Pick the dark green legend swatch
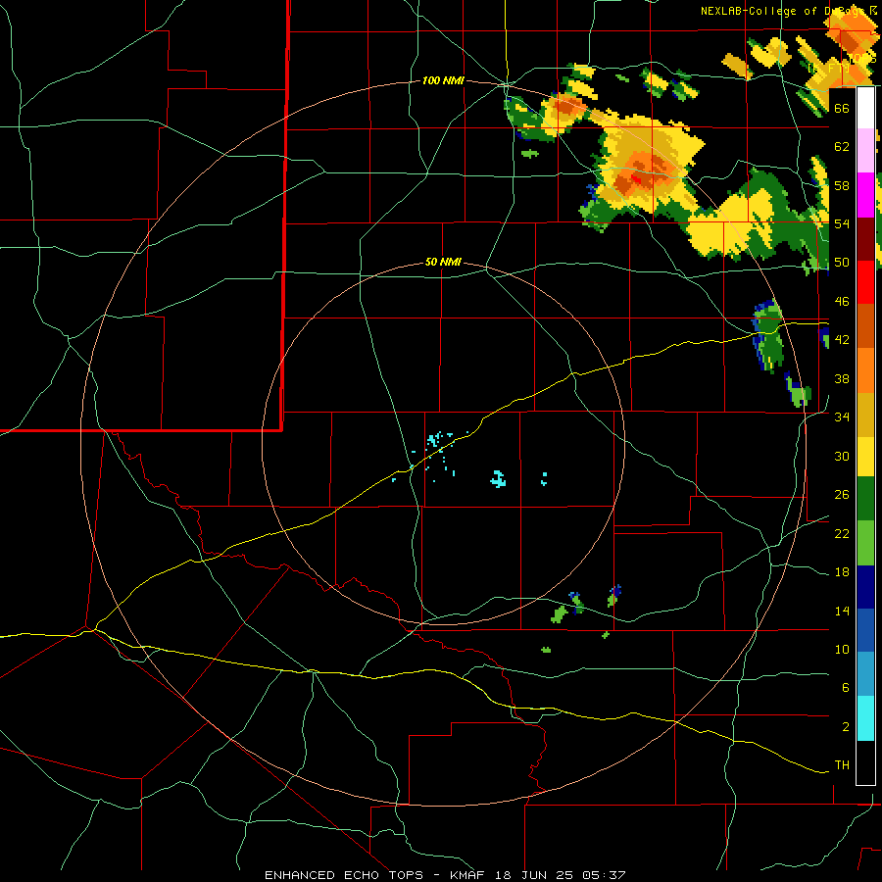 pyautogui.click(x=865, y=499)
